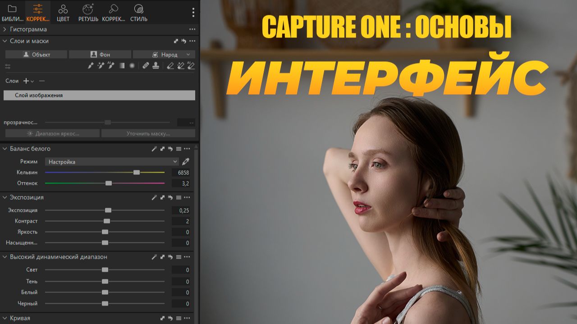Click the Фон mask button
Screen dimensions: 577x324
point(100,55)
